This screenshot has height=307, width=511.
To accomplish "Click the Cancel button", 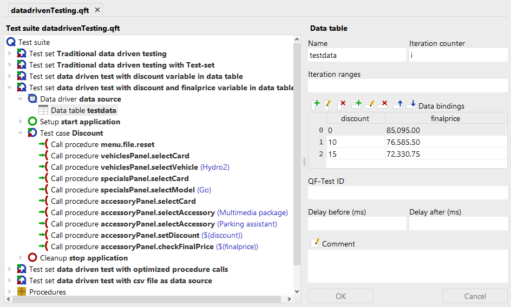I will tap(475, 296).
